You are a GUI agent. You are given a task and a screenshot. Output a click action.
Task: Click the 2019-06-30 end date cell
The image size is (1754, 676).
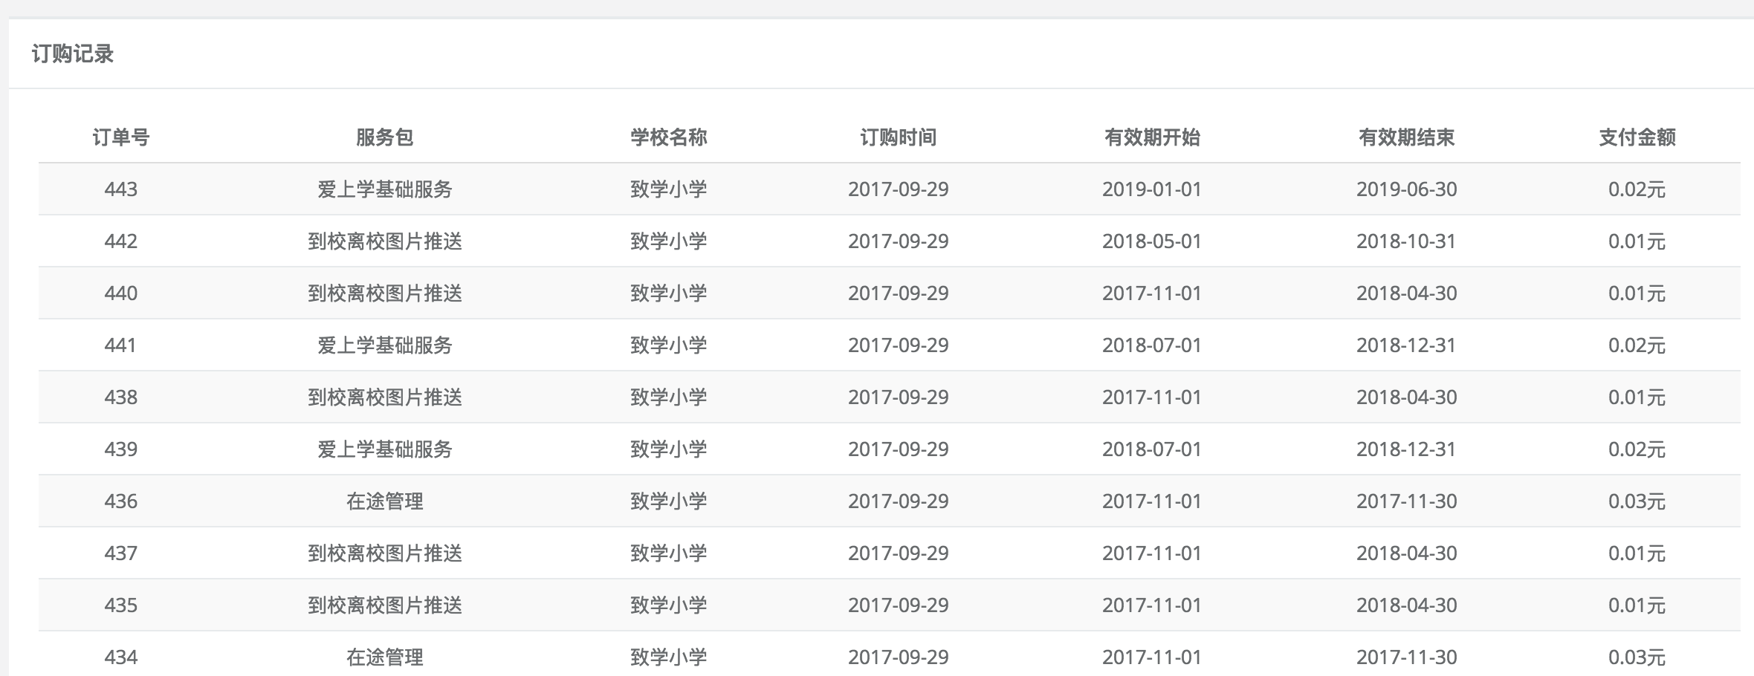[x=1405, y=189]
